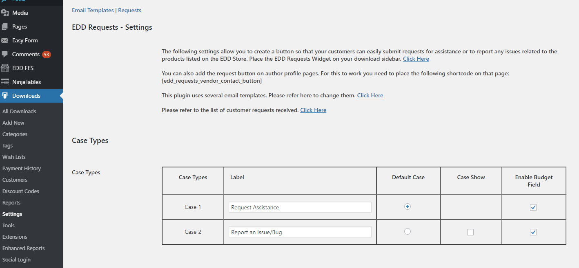Open the Easy Form menu
The image size is (579, 268).
31,40
